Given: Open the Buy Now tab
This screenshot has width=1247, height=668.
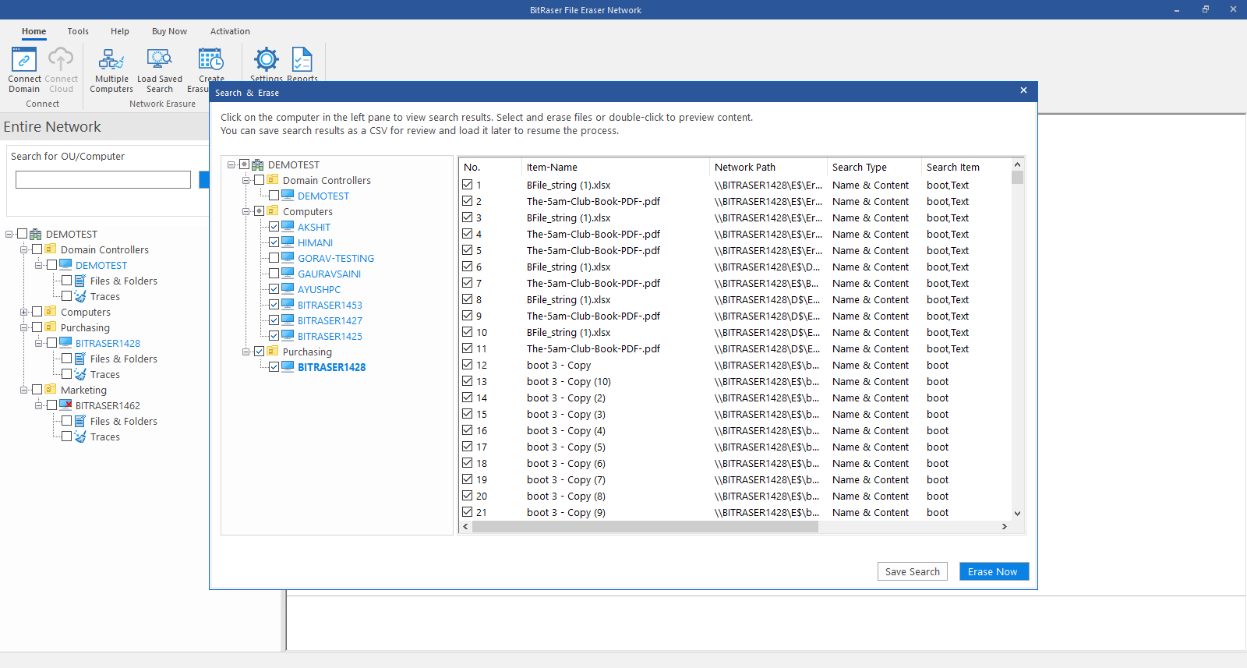Looking at the screenshot, I should tap(169, 31).
